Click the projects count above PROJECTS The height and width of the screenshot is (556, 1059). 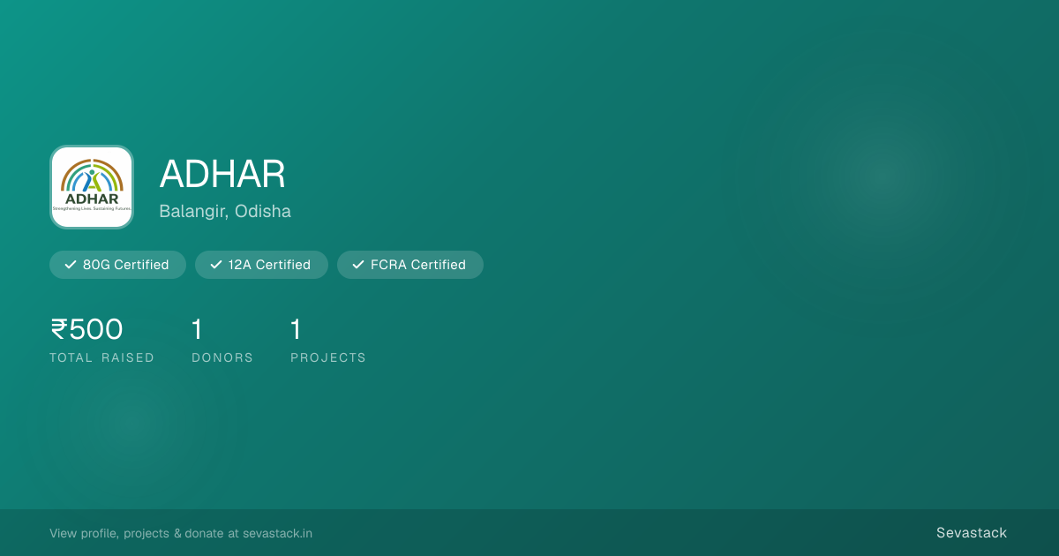click(x=296, y=329)
